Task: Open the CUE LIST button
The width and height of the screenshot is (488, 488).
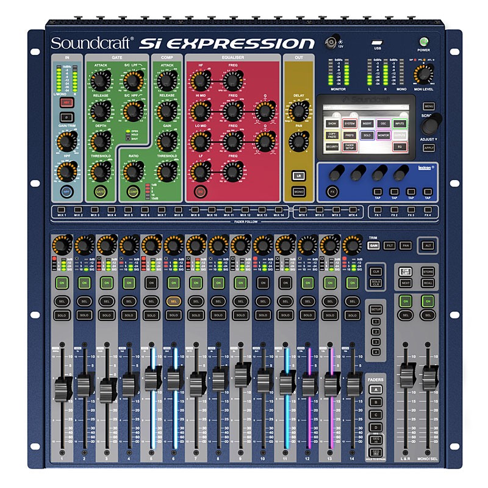Action: 406,272
